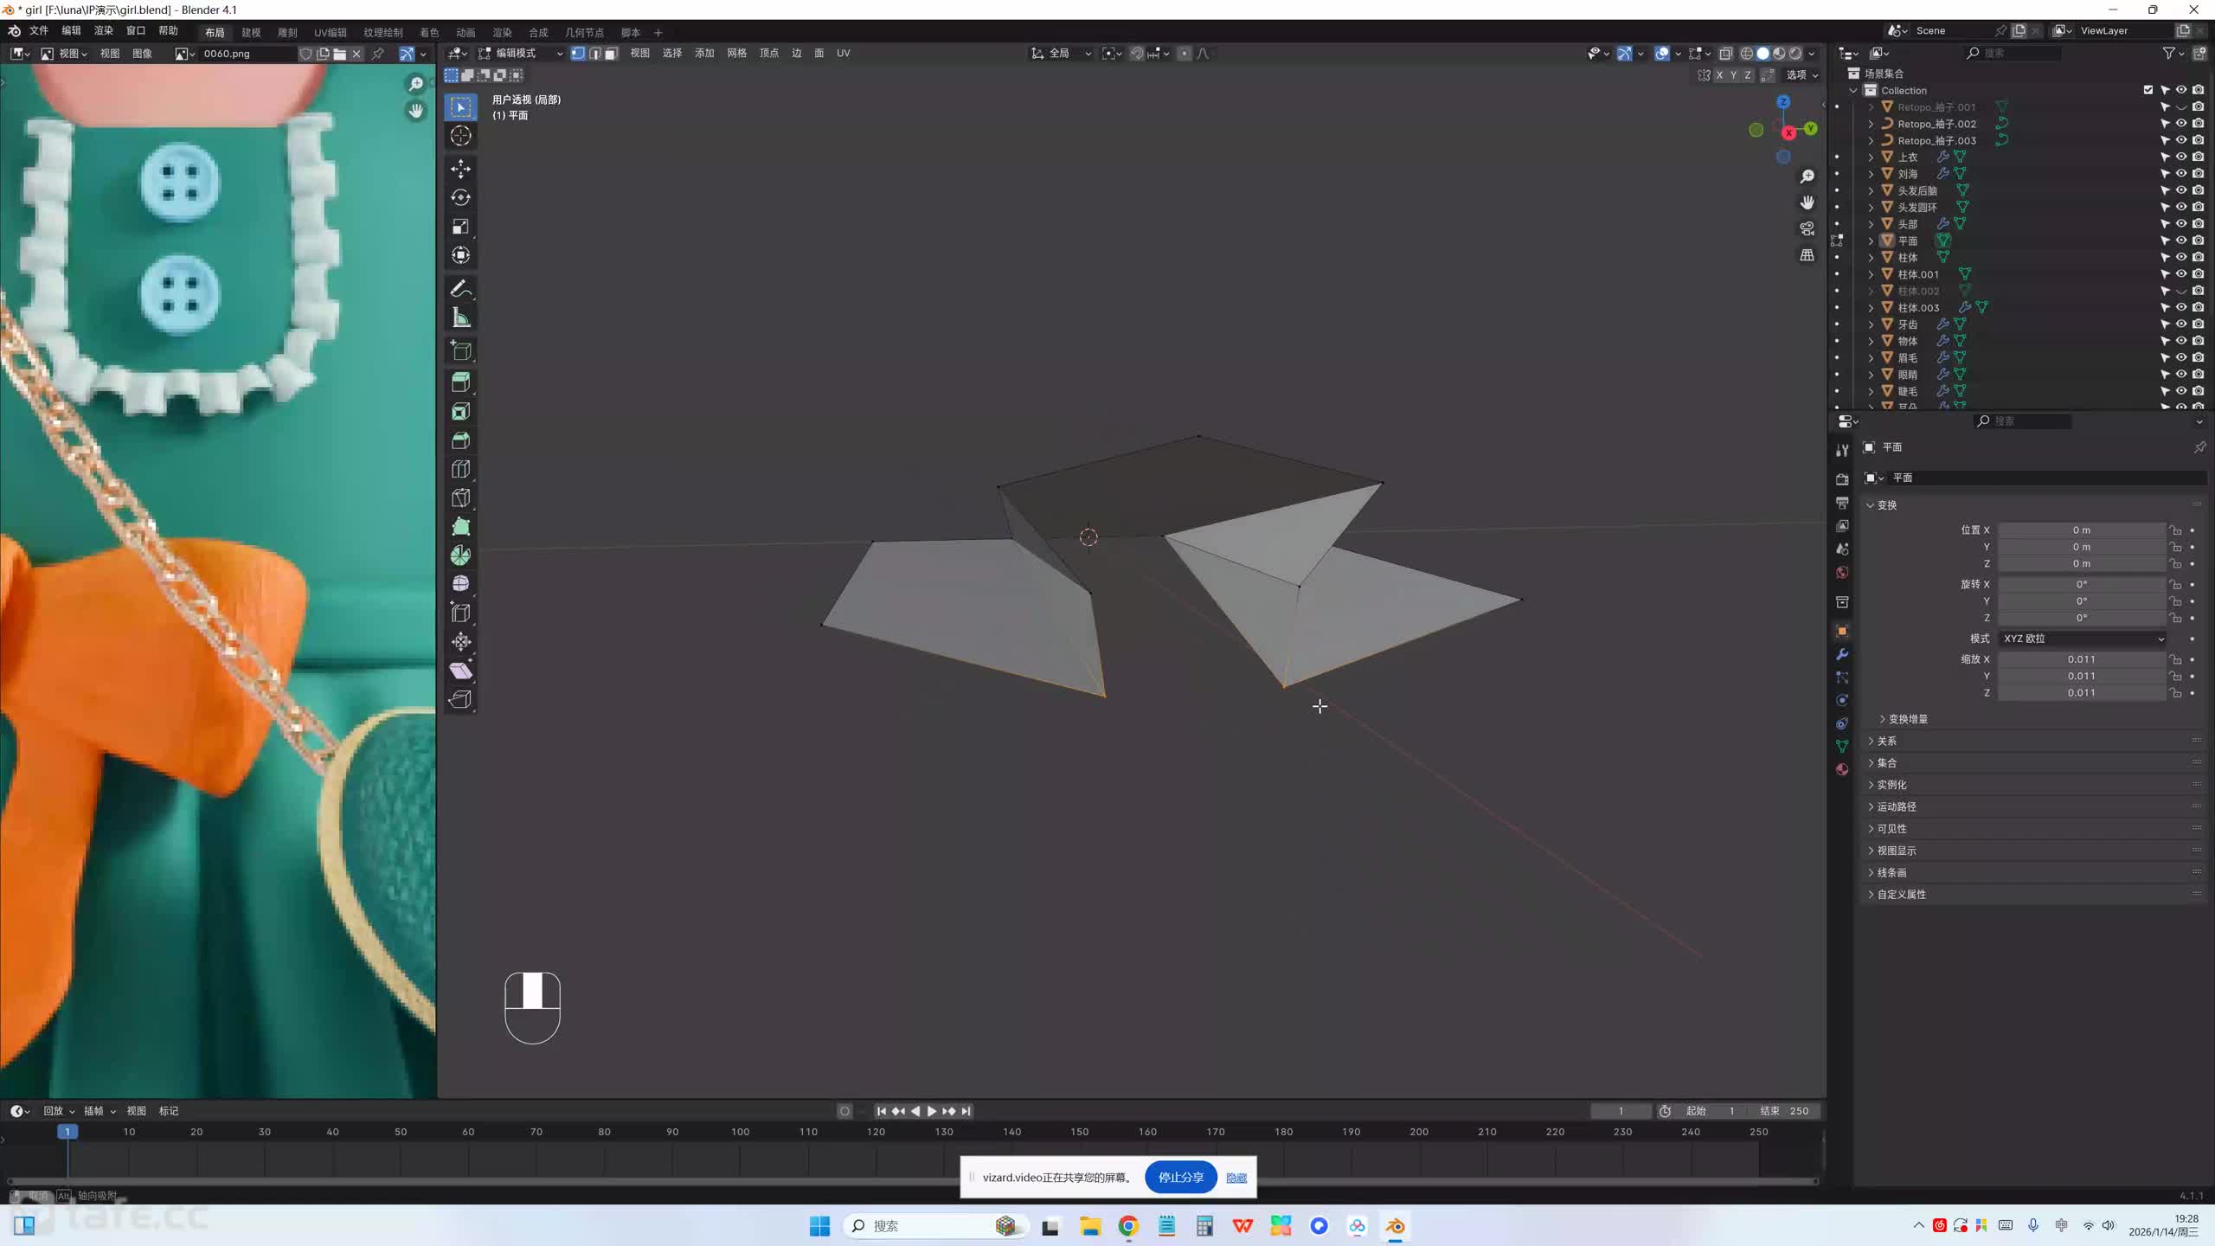Screen dimensions: 2215x1246
Task: Hide the 头部 object in viewport
Action: (2181, 223)
